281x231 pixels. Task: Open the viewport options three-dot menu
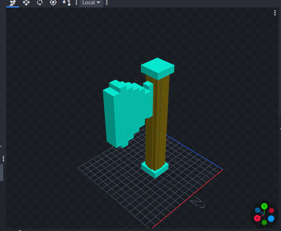(x=275, y=13)
